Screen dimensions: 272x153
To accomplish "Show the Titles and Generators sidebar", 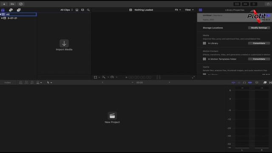I will coord(19,10).
